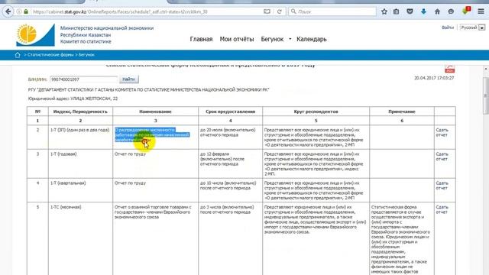The height and width of the screenshot is (275, 489).
Task: Reload the page with refresh icon
Action: pos(280,11)
